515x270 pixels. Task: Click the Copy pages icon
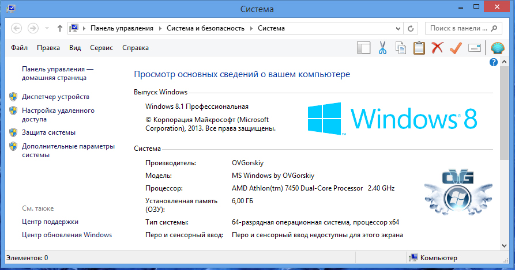[x=401, y=48]
